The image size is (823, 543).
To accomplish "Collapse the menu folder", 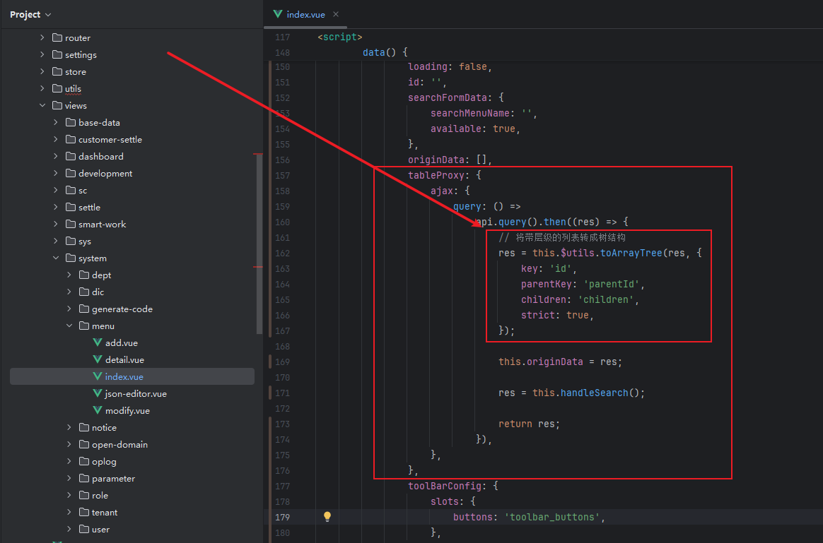I will [x=69, y=326].
